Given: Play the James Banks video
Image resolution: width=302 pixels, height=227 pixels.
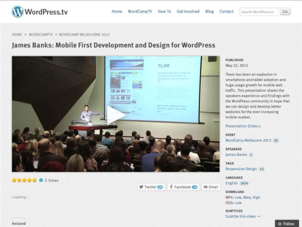Looking at the screenshot, I should (x=116, y=115).
